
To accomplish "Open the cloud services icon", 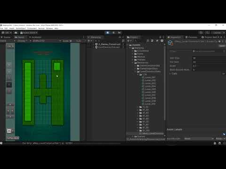I will pyautogui.click(x=16, y=33).
